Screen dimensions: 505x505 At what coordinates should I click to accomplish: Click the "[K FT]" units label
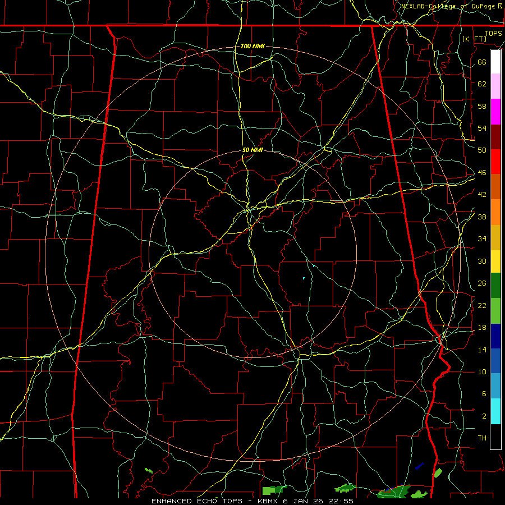pyautogui.click(x=474, y=39)
